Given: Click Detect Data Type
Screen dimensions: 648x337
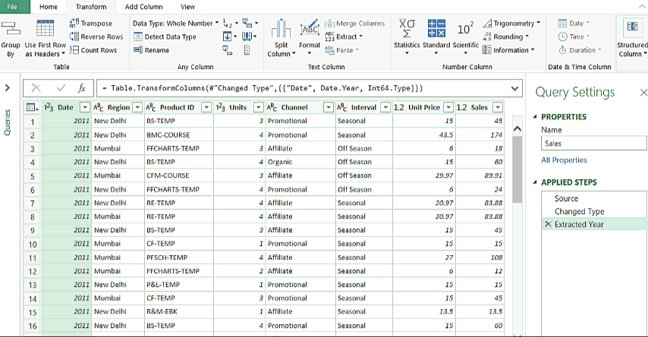Looking at the screenshot, I should pos(165,36).
